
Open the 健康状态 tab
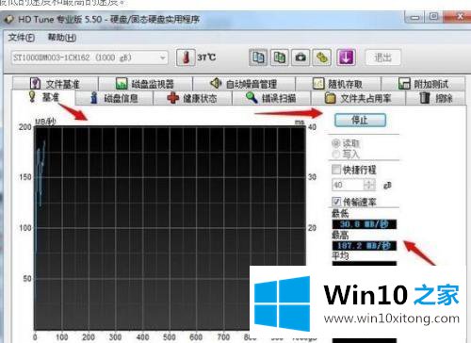coord(192,98)
